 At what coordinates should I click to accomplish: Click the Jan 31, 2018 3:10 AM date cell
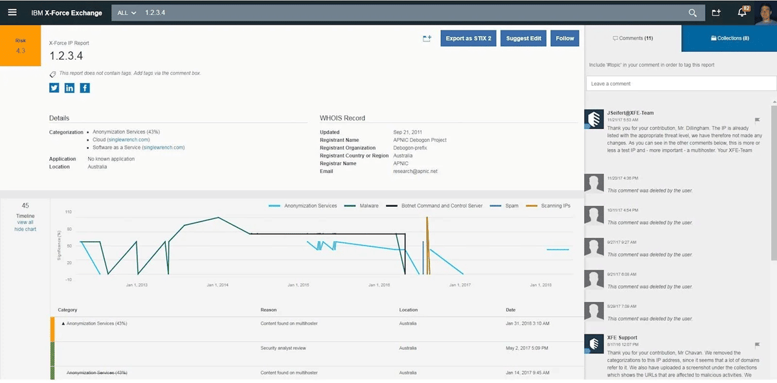point(528,323)
